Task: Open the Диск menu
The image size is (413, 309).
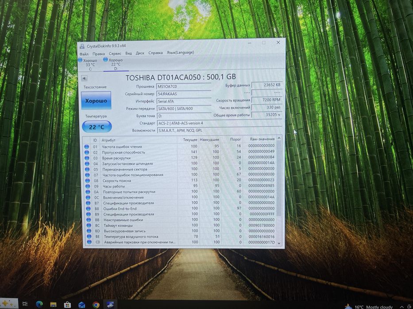Action: 140,53
